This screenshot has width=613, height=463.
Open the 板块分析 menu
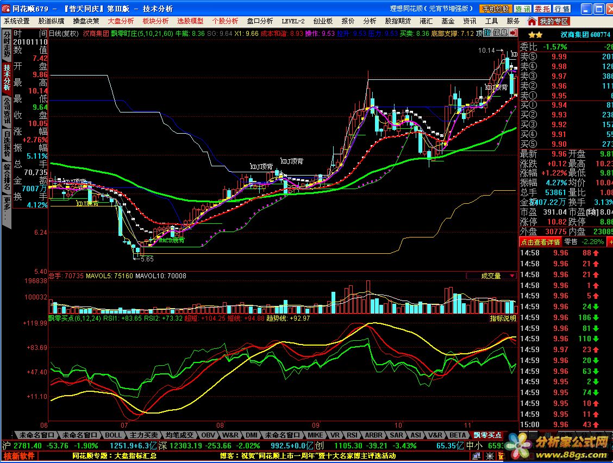click(x=155, y=21)
